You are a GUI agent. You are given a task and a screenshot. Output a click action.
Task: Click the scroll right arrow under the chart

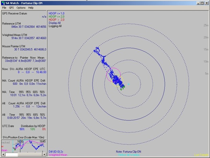coord(44,155)
